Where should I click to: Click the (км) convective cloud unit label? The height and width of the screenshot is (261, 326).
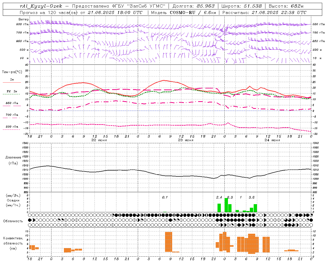(x=13, y=248)
